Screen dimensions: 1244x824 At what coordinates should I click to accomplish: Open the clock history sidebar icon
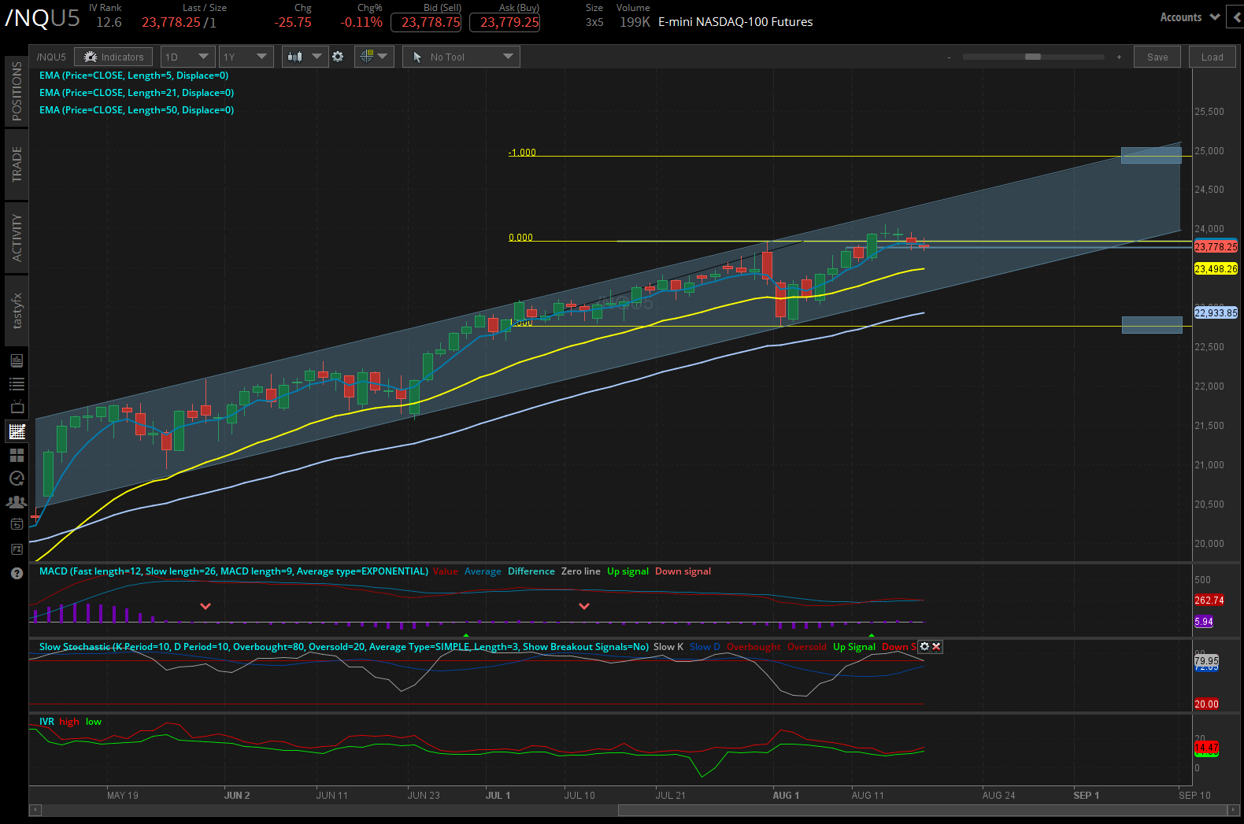click(x=17, y=479)
